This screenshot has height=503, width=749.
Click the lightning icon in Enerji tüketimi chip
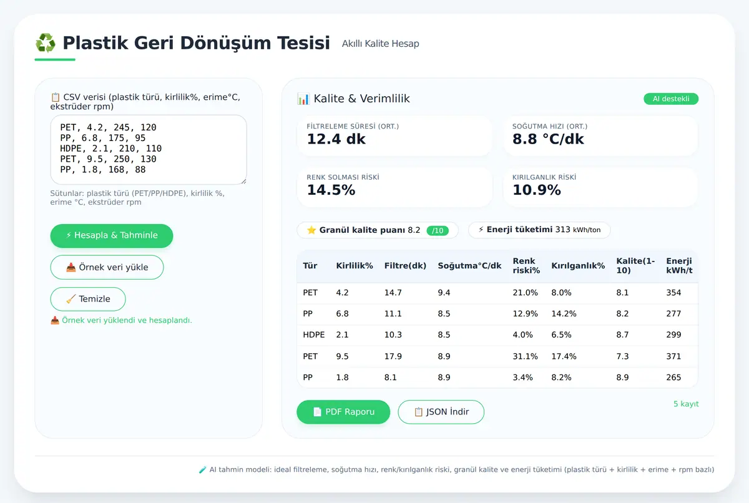(481, 230)
